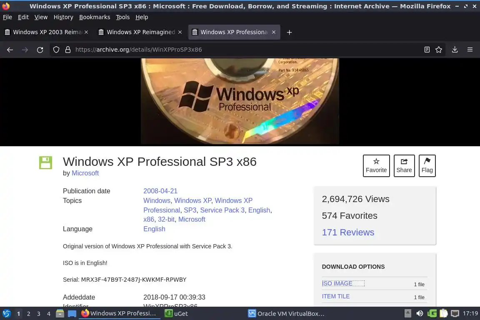Open the Microsoft author link
Screen dimensions: 480x320
tap(85, 173)
